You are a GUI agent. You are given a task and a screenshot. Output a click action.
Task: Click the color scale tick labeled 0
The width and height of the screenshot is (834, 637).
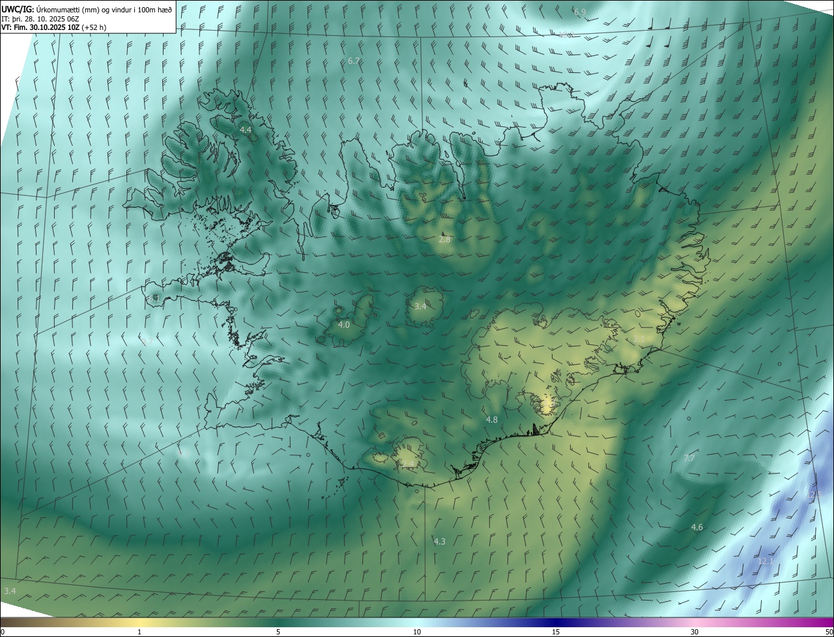coord(3,632)
